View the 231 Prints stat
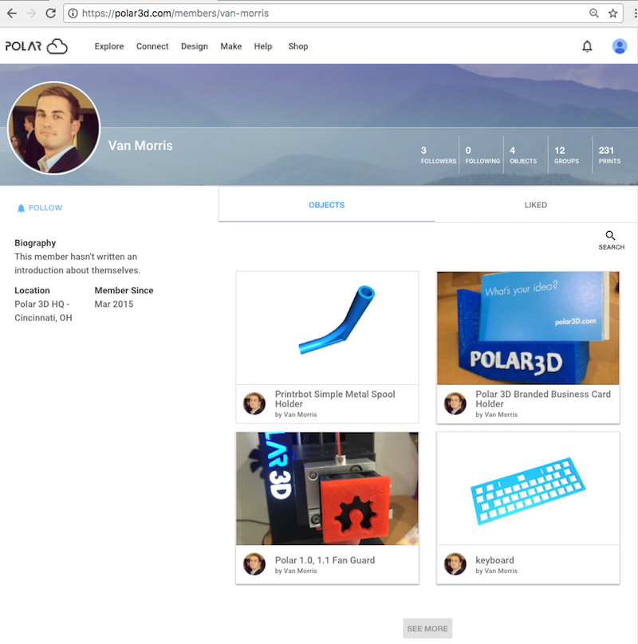638x644 pixels. point(609,155)
